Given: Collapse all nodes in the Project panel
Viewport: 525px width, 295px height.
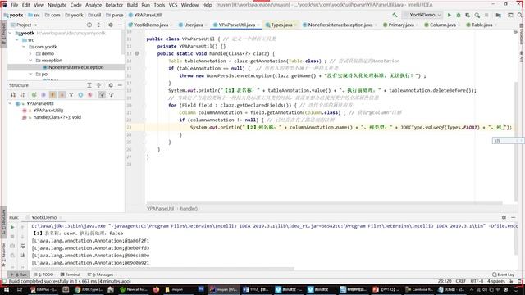Looking at the screenshot, I should pyautogui.click(x=98, y=25).
